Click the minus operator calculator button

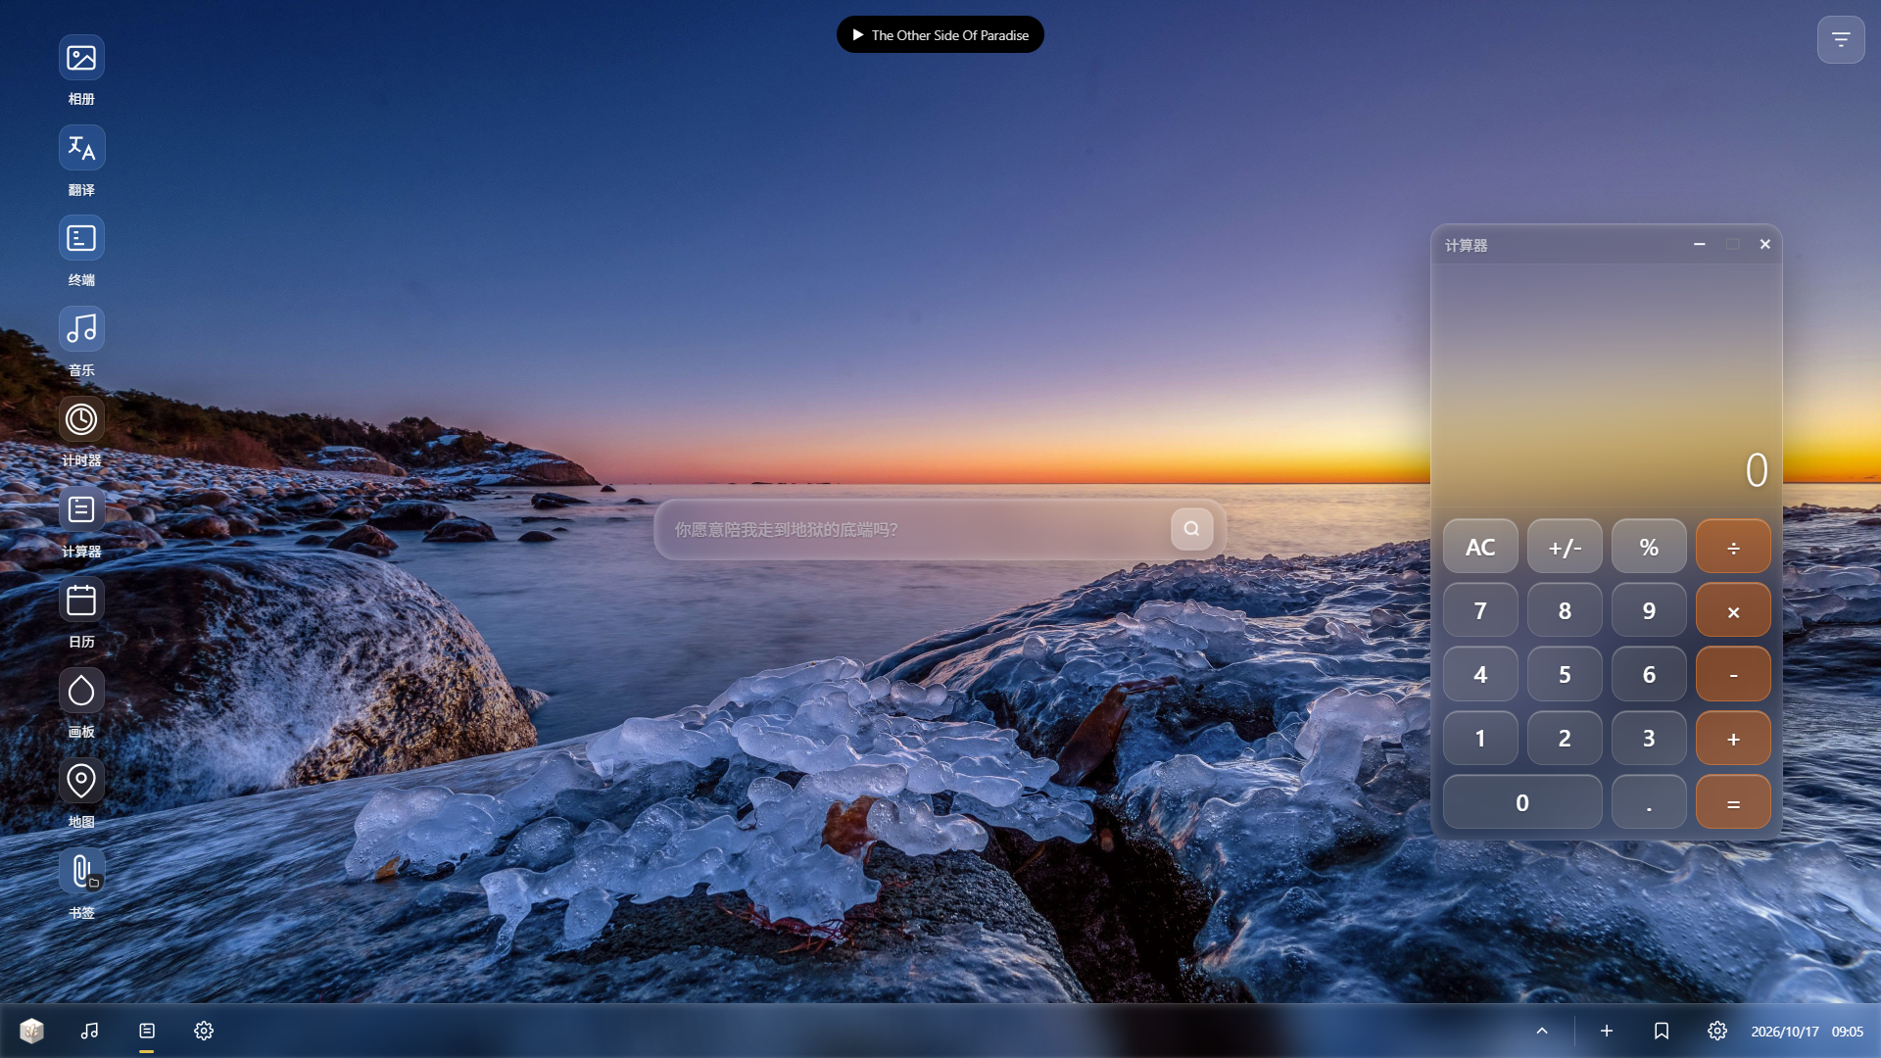(x=1733, y=674)
